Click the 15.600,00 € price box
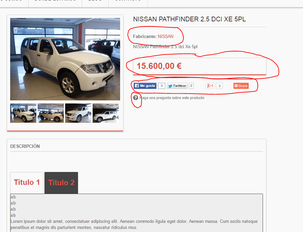Screen dimensions: 303x232 click(x=200, y=66)
